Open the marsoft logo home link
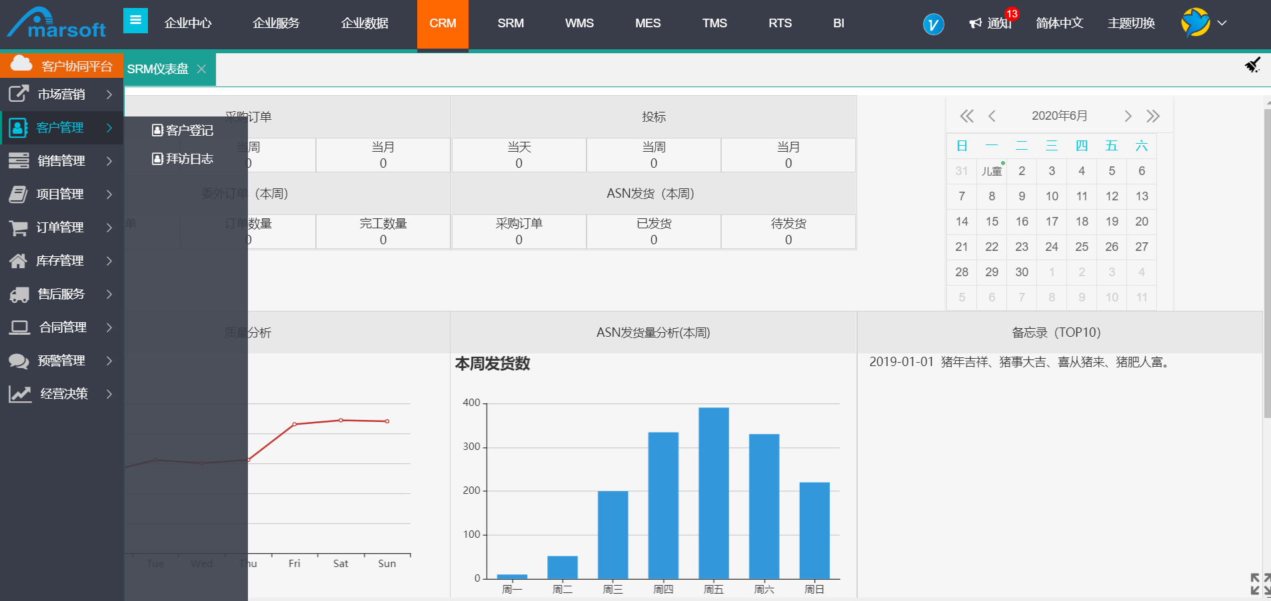1271x601 pixels. 56,23
